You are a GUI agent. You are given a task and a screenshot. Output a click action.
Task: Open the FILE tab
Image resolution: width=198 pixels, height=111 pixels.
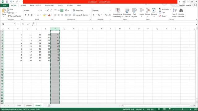point(5,6)
